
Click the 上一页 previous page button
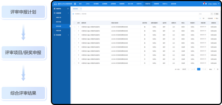coord(193,69)
